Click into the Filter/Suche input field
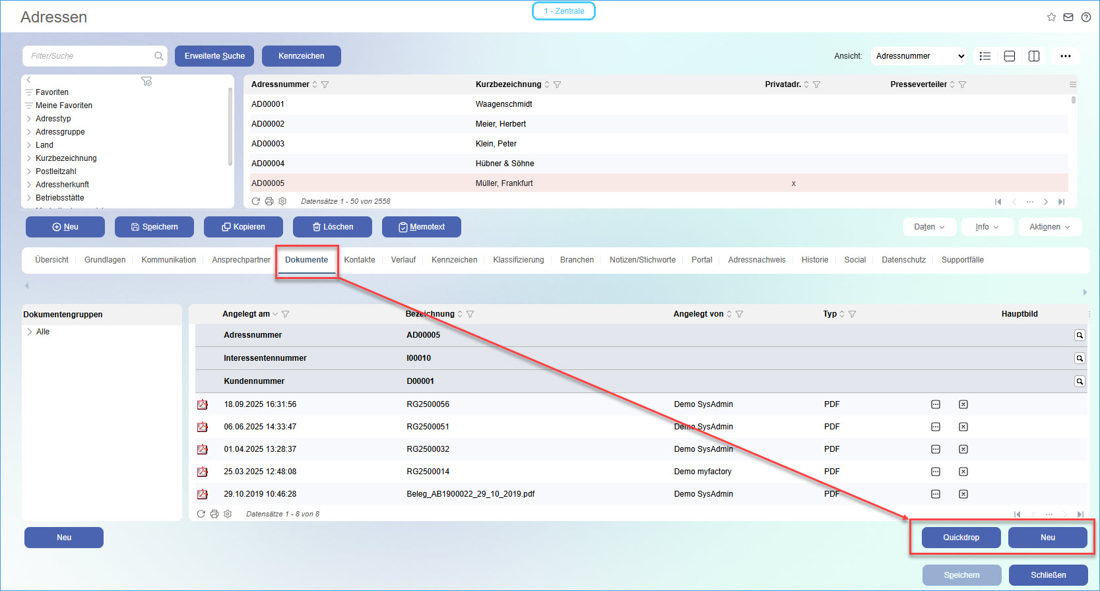This screenshot has height=591, width=1100. coord(89,56)
